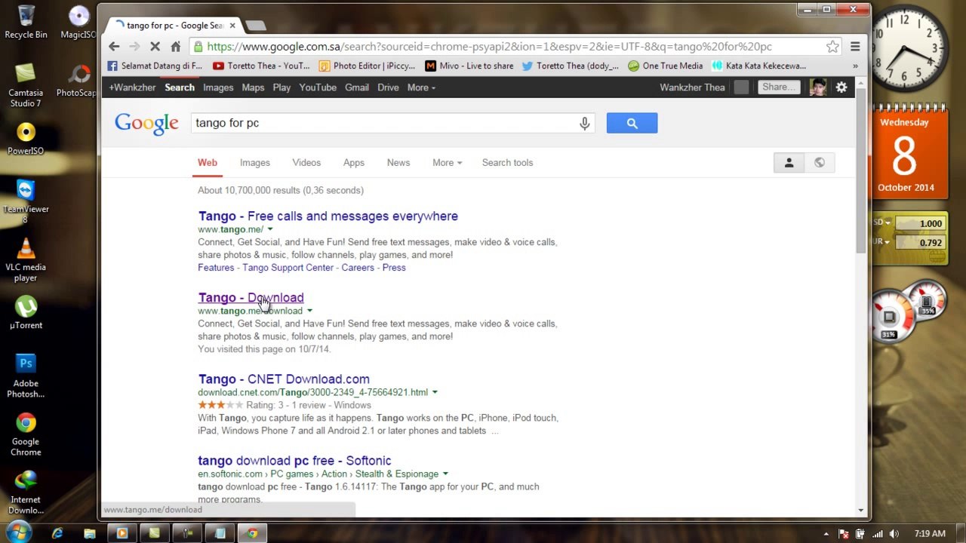Image resolution: width=966 pixels, height=543 pixels.
Task: Open Windows Explorer folder in taskbar
Action: click(90, 534)
